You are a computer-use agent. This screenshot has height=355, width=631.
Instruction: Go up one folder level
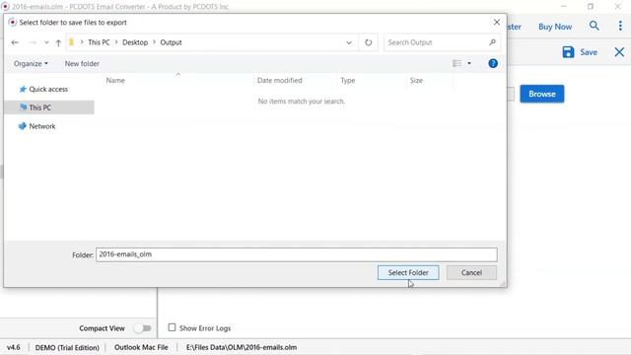coord(58,42)
